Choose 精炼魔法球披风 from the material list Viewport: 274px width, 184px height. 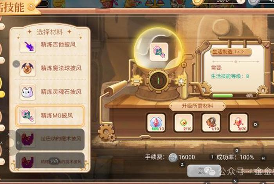tap(50, 69)
